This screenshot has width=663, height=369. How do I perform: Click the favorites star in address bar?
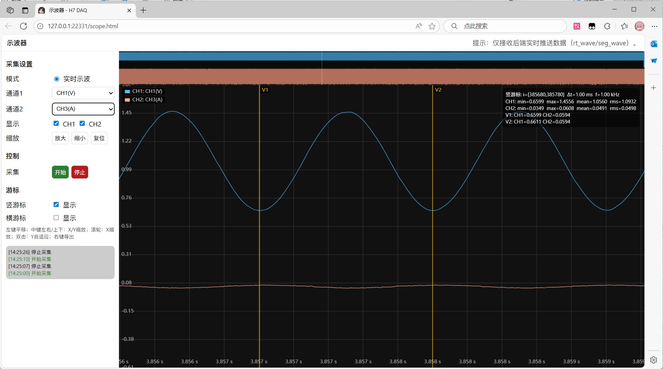click(432, 26)
